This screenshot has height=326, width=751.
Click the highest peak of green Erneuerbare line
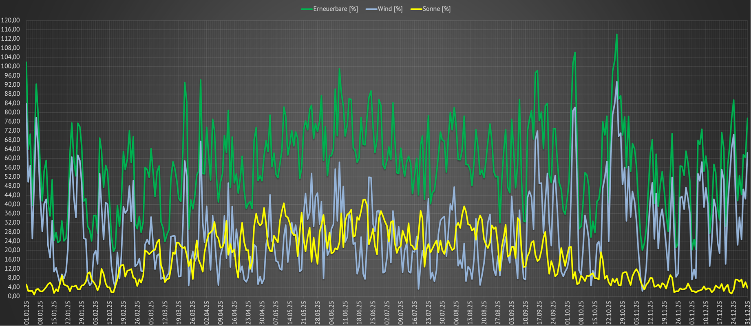(616, 35)
